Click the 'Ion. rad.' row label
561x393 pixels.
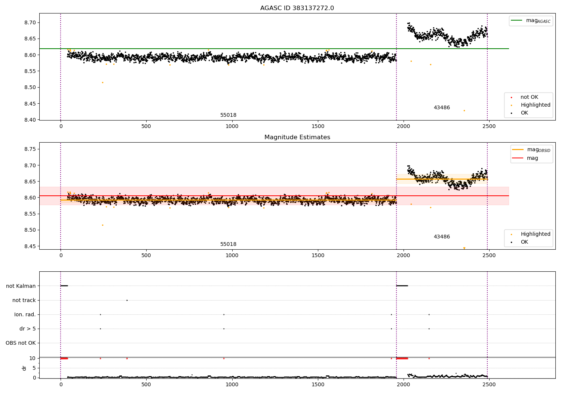coord(25,314)
